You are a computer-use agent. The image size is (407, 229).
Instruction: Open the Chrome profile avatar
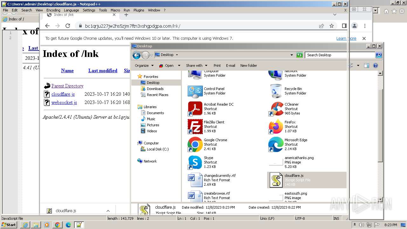click(x=355, y=26)
